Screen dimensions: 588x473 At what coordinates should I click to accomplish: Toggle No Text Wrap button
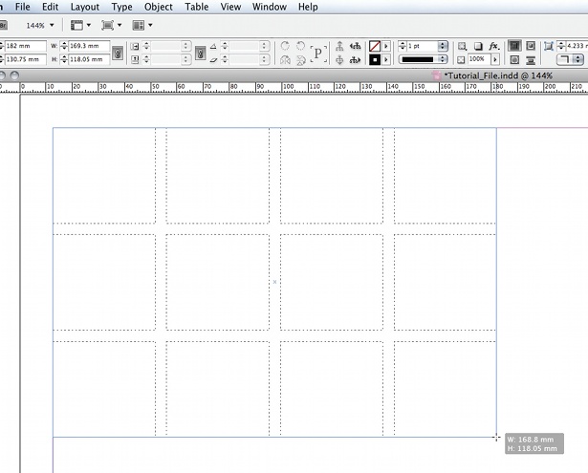[x=515, y=46]
